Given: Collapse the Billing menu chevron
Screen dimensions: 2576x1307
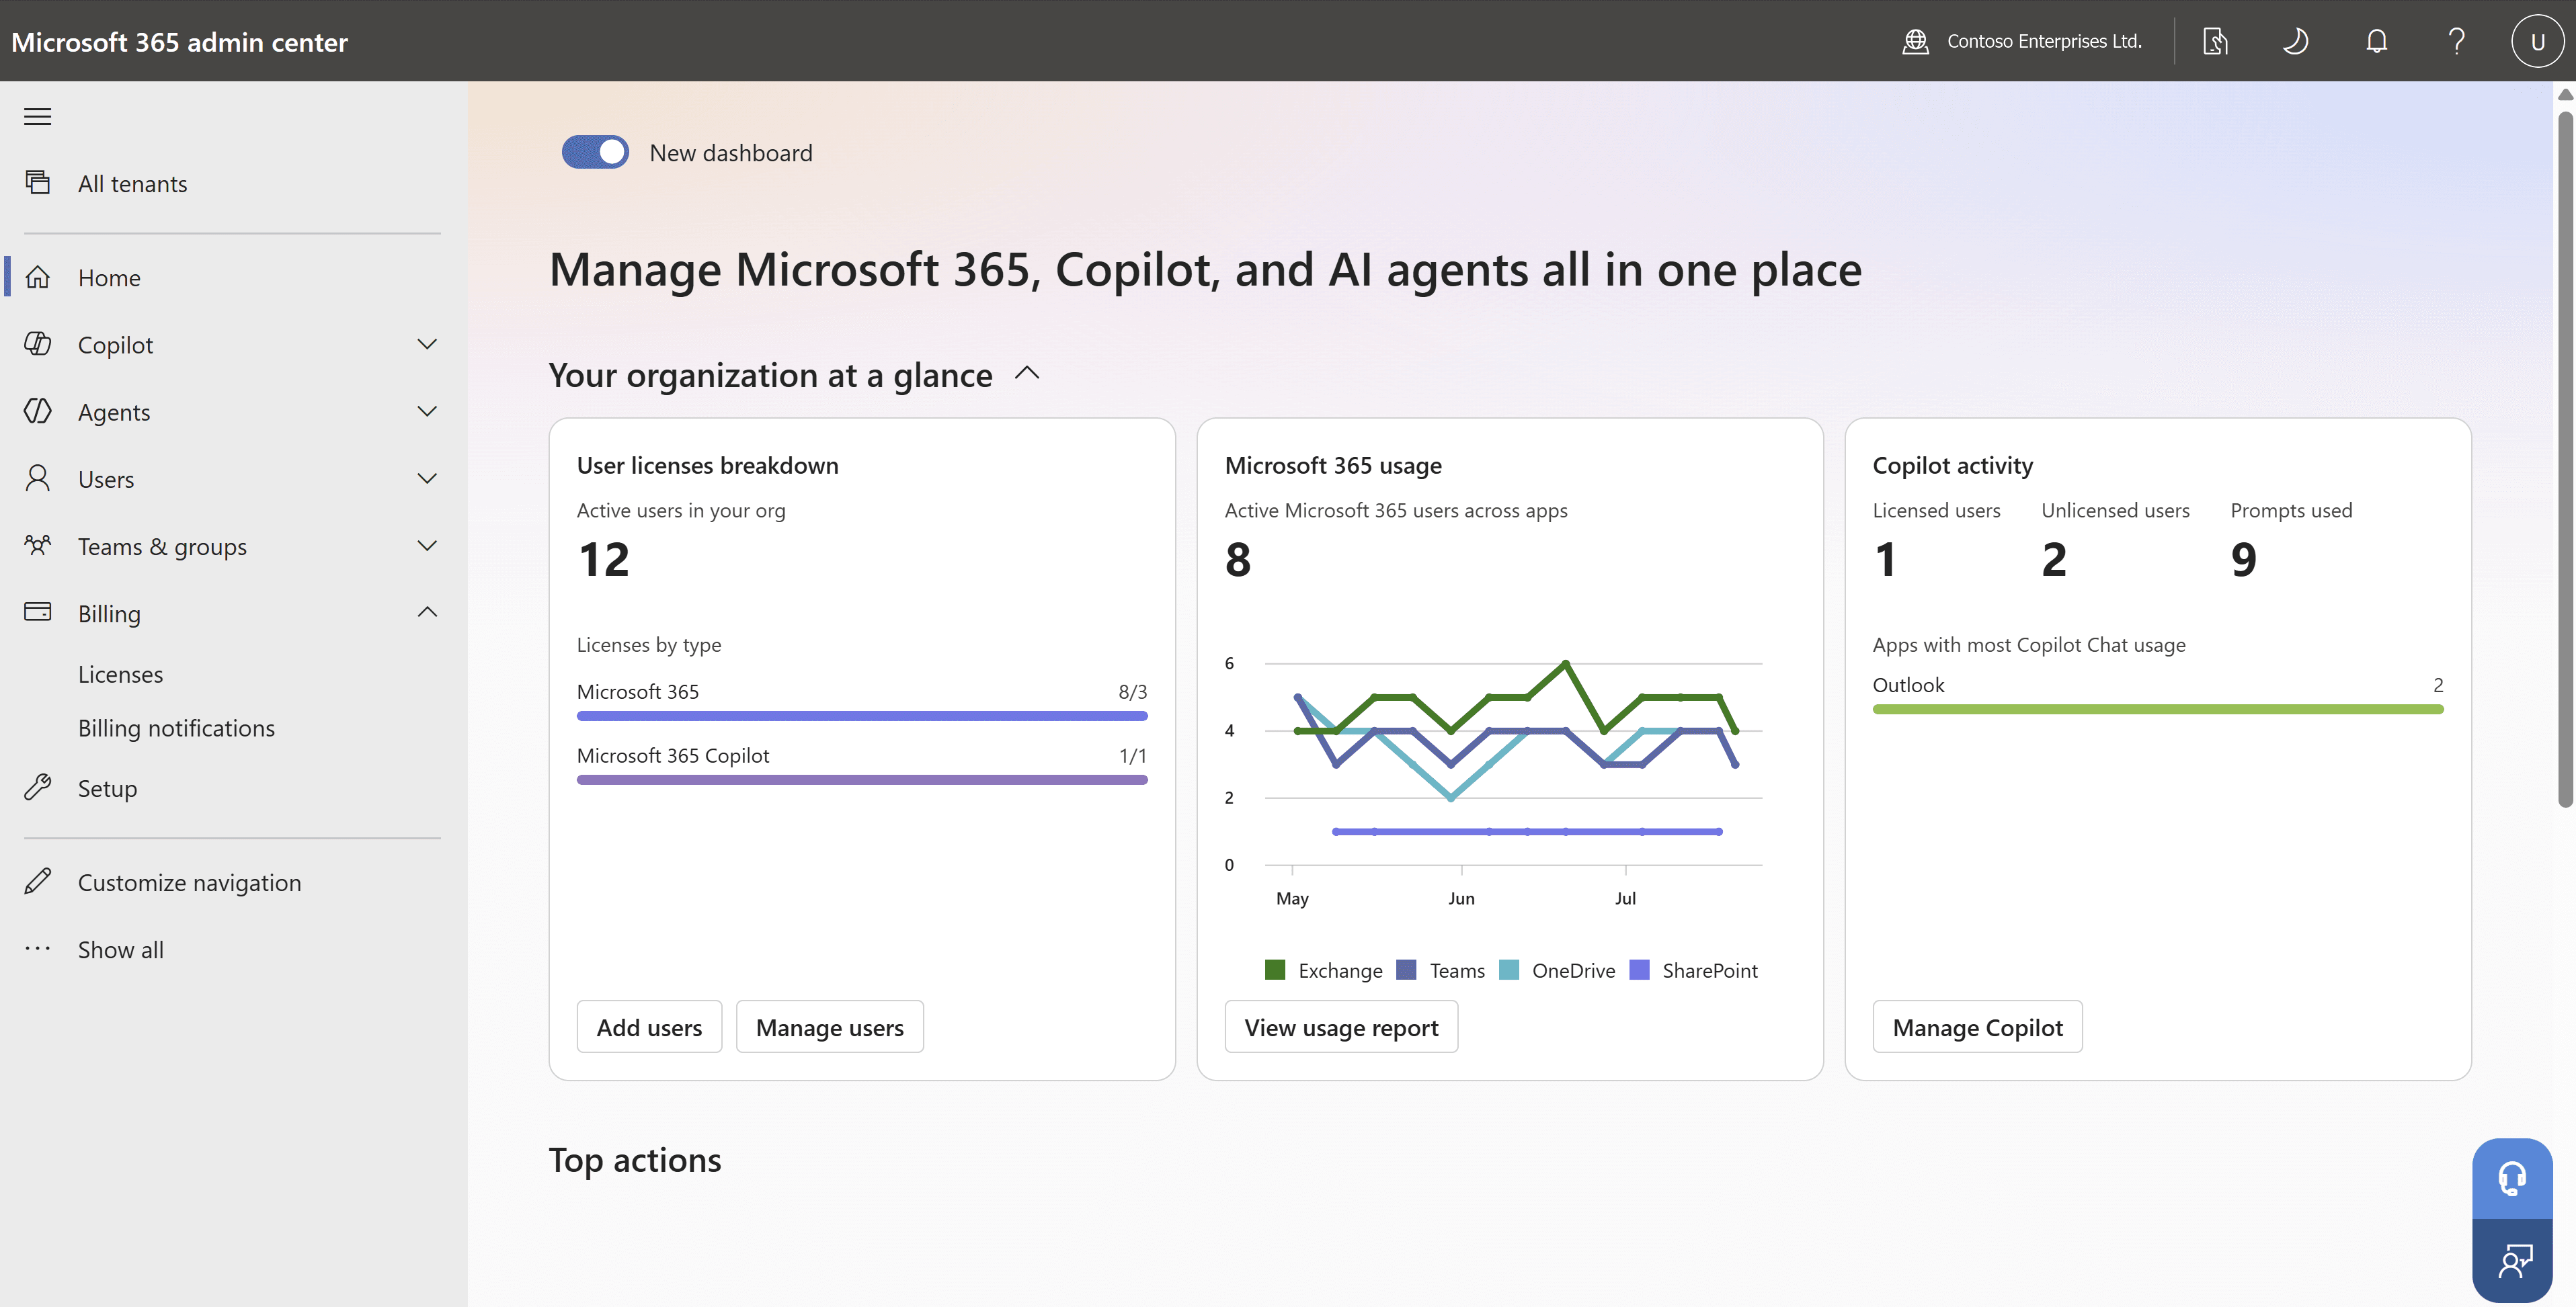Looking at the screenshot, I should coord(427,612).
